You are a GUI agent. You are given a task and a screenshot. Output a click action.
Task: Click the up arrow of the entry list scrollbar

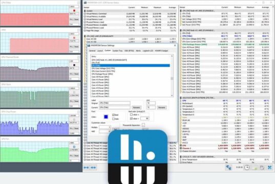172,56
